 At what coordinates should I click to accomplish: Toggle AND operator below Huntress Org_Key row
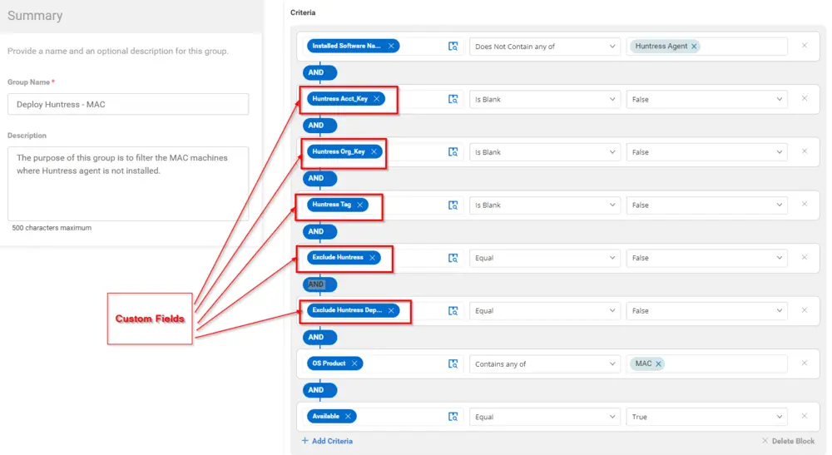click(x=319, y=178)
